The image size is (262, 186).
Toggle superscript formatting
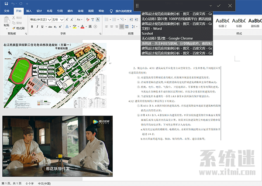click(x=60, y=27)
